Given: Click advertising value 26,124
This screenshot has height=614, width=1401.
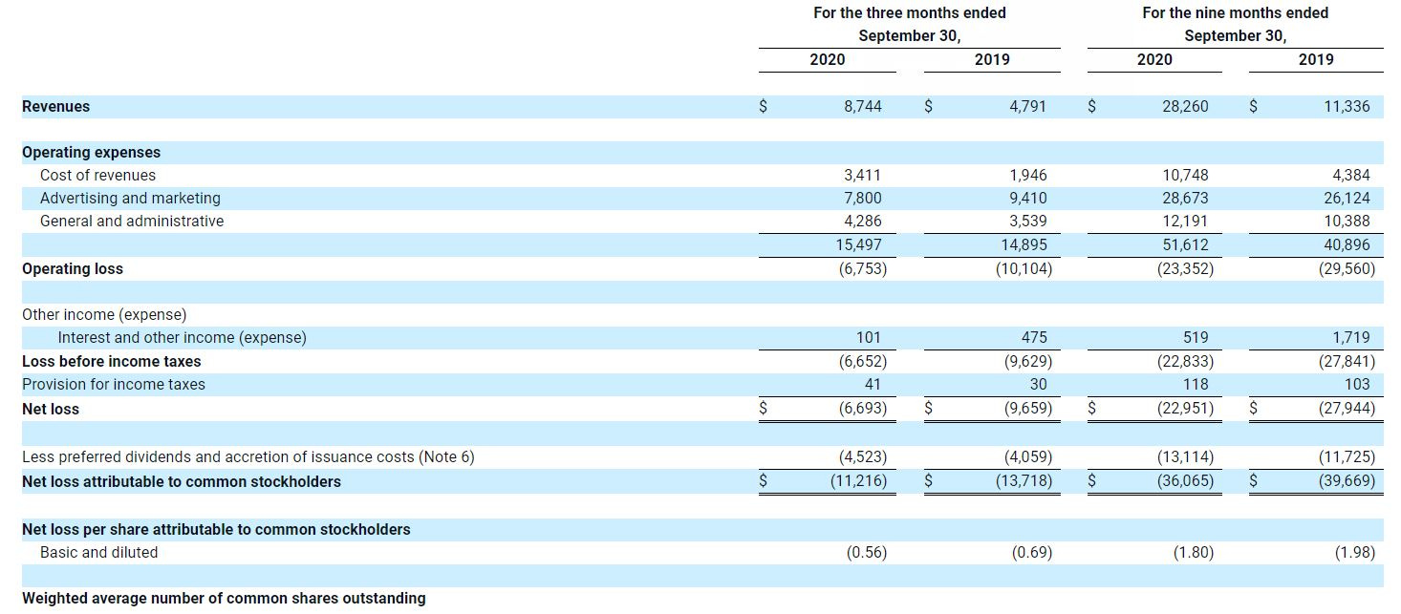Looking at the screenshot, I should [1347, 199].
